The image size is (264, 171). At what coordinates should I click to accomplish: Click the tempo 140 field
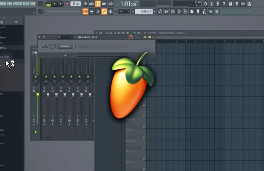[x=75, y=4]
